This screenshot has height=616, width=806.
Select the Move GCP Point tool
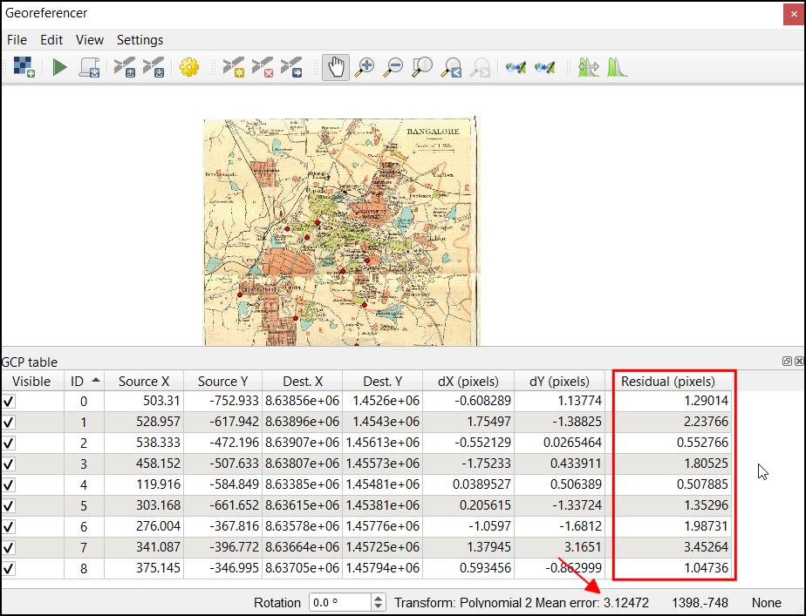point(291,67)
